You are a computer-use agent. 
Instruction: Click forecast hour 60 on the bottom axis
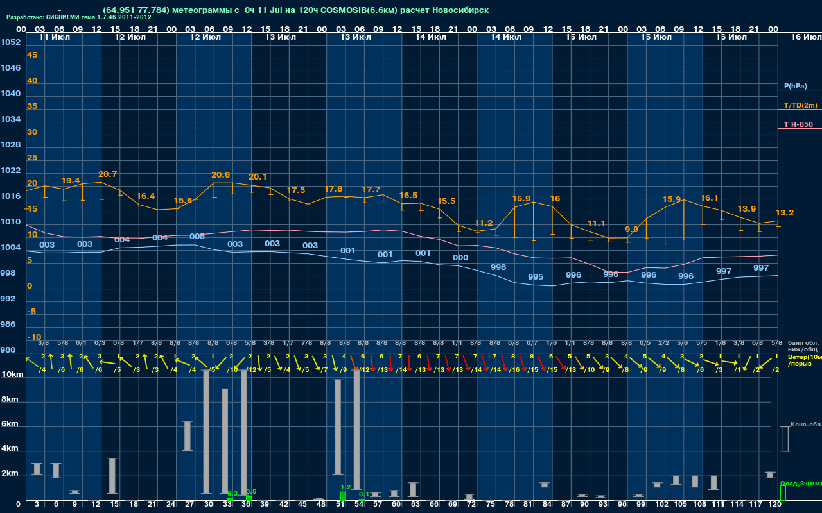[397, 505]
